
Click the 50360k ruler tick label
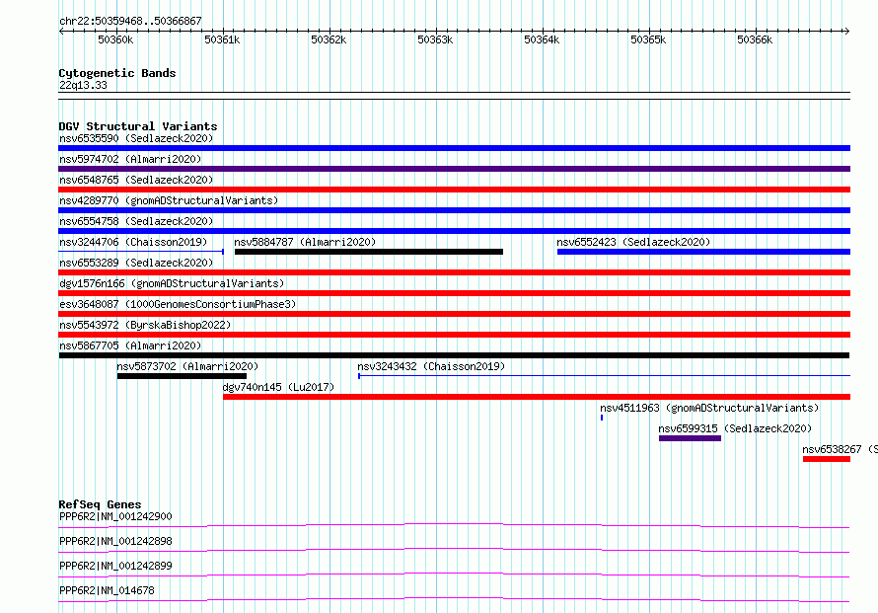[x=115, y=39]
